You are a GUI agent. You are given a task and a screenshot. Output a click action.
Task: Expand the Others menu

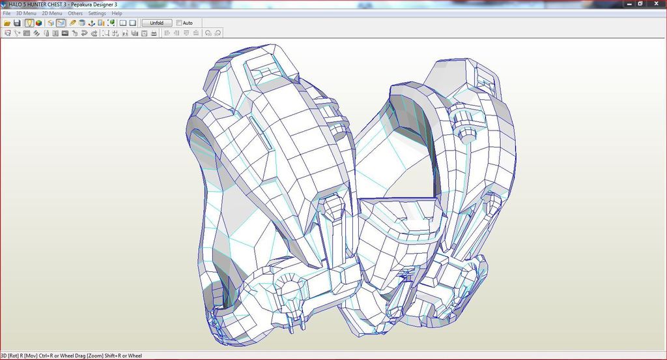pos(76,13)
